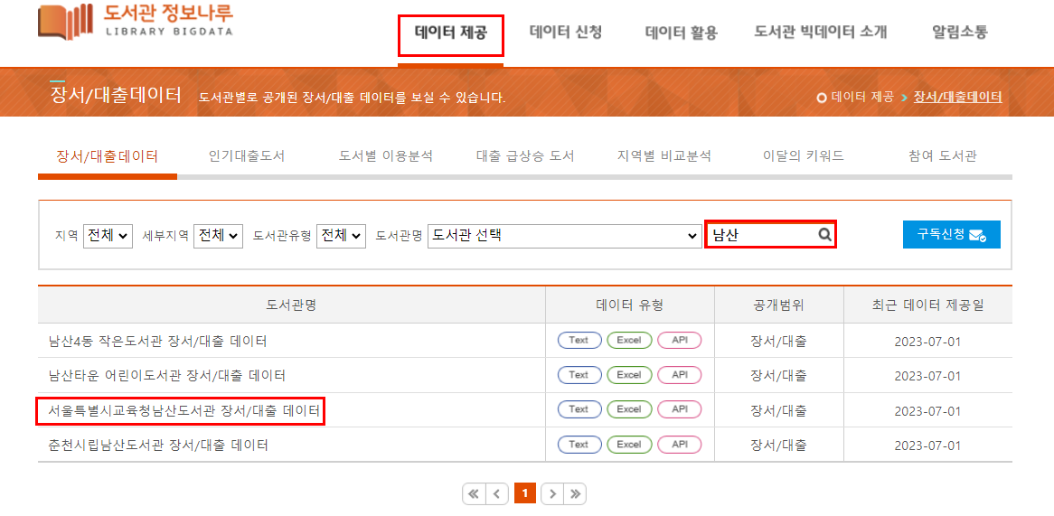Click the Library Bigdata logo

coord(136,22)
